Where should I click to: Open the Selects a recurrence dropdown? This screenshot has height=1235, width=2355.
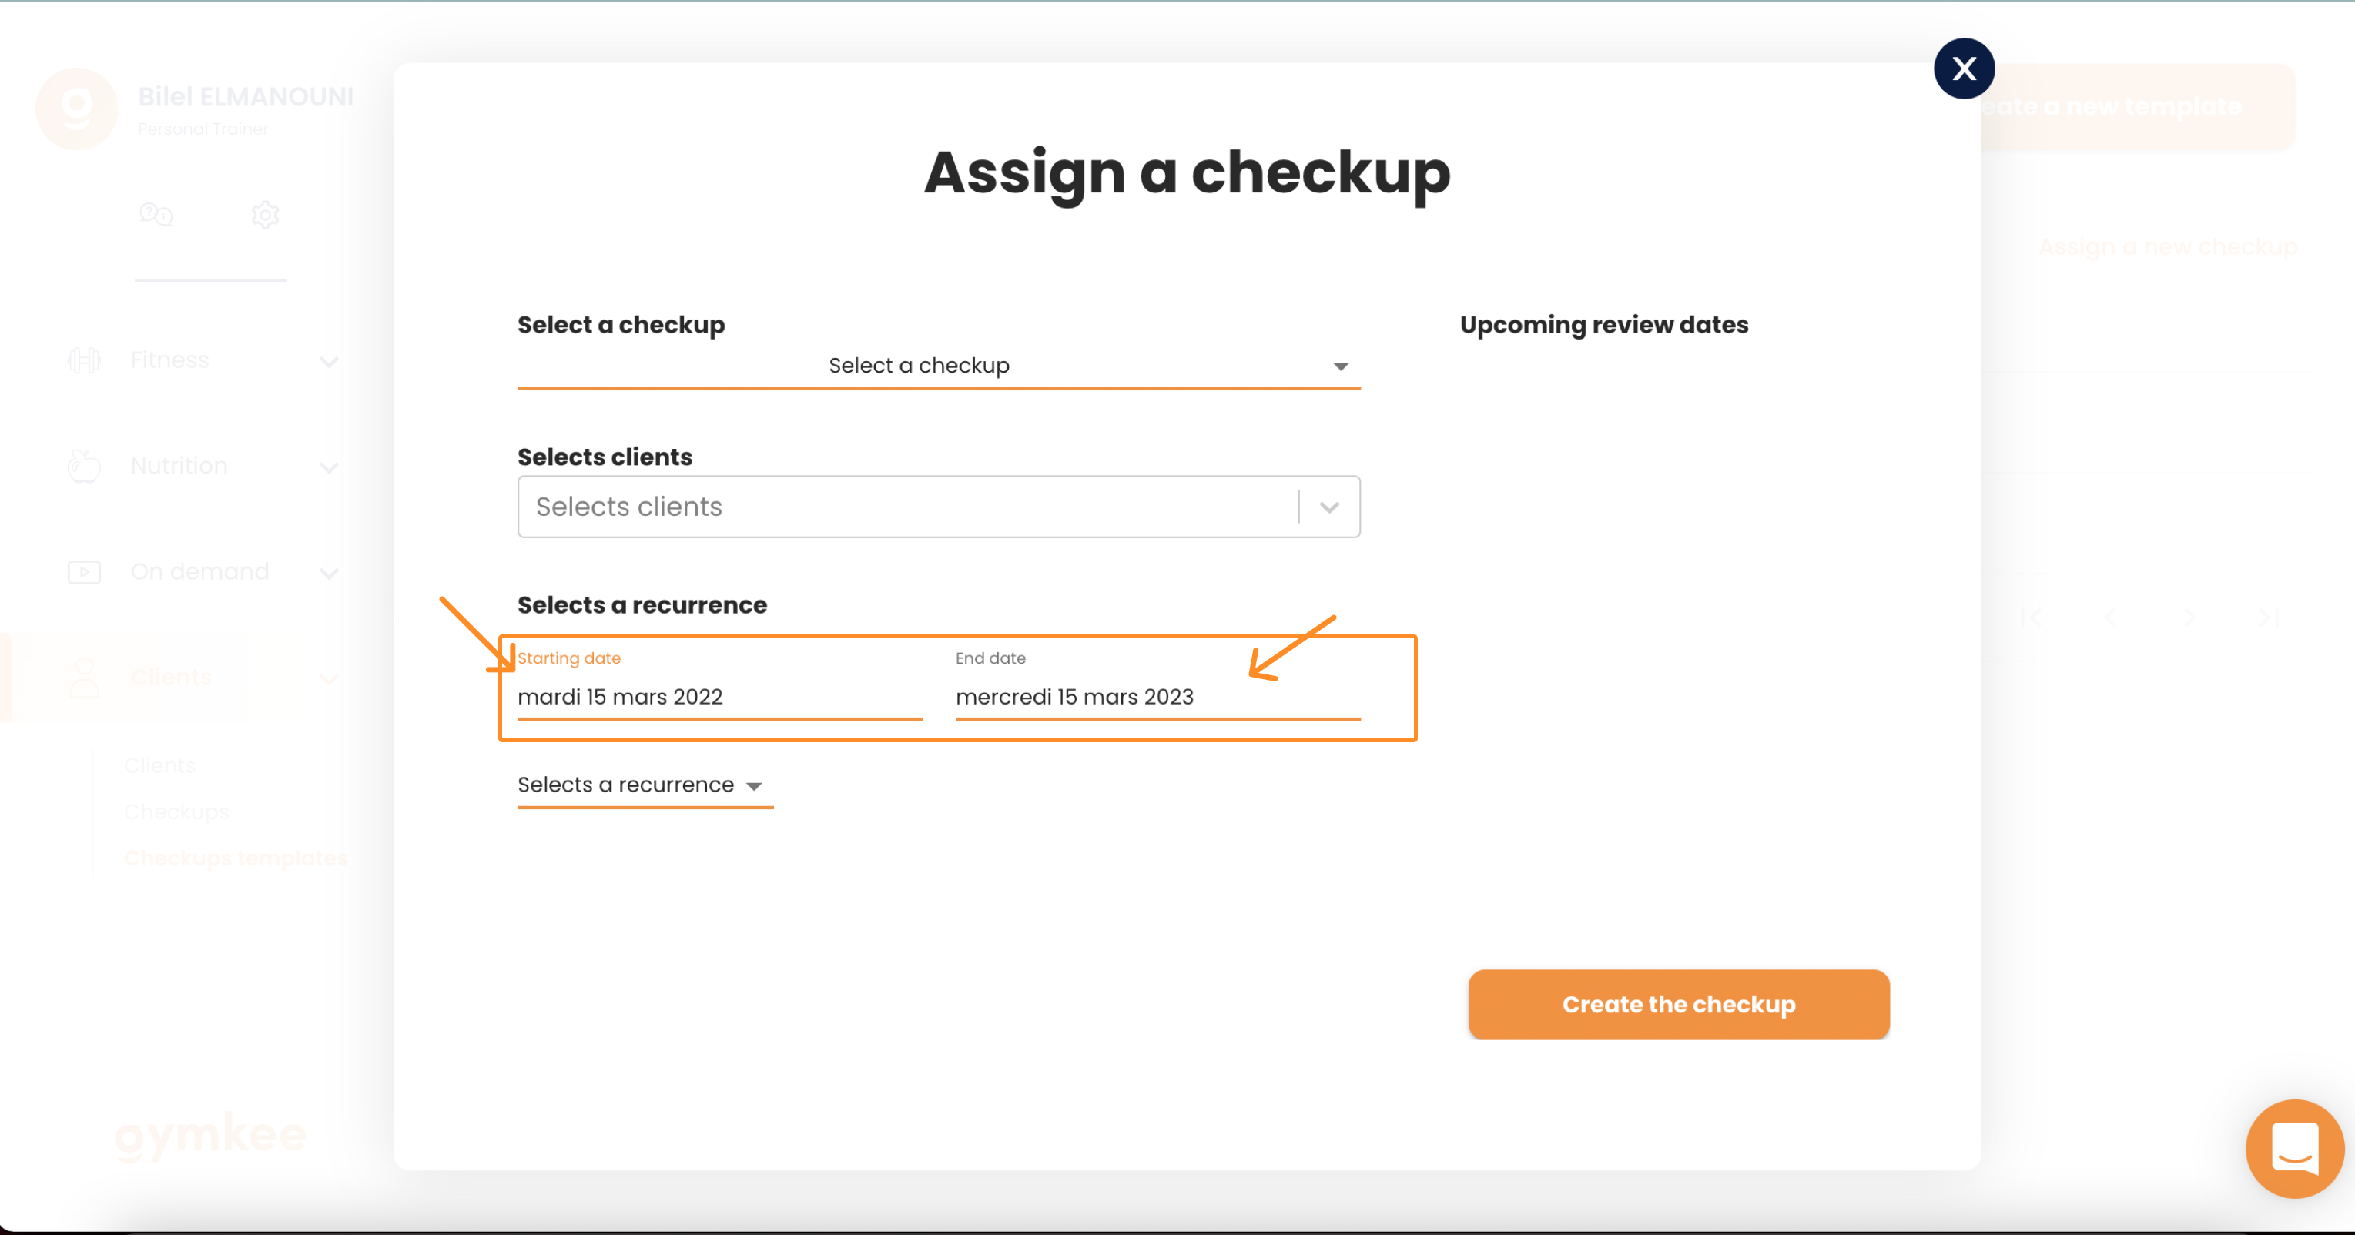point(645,785)
